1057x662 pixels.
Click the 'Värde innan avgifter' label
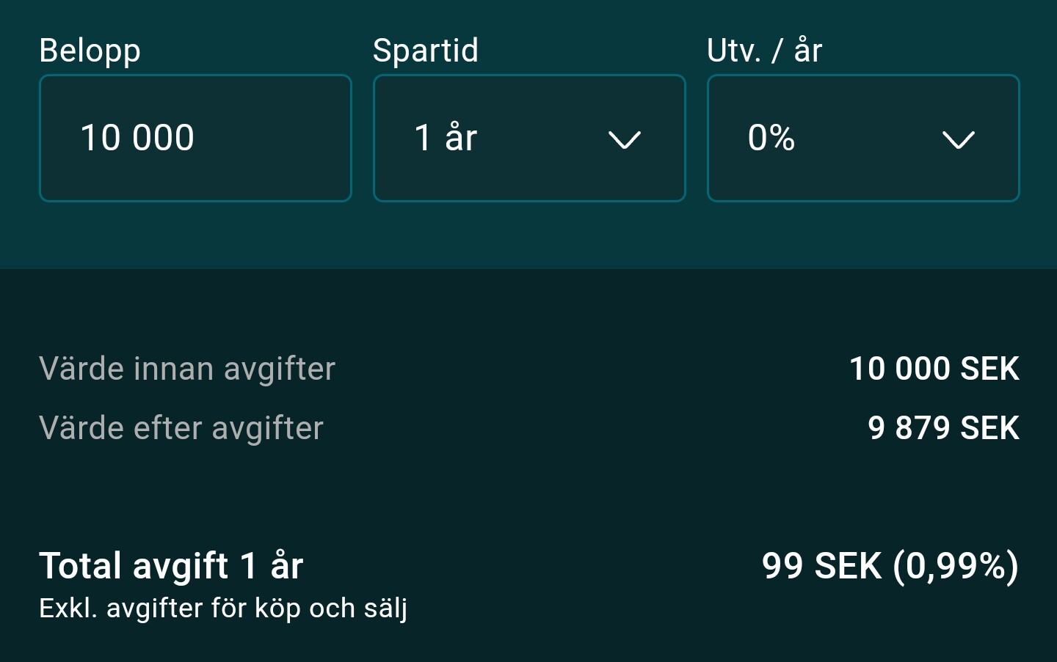click(x=186, y=368)
